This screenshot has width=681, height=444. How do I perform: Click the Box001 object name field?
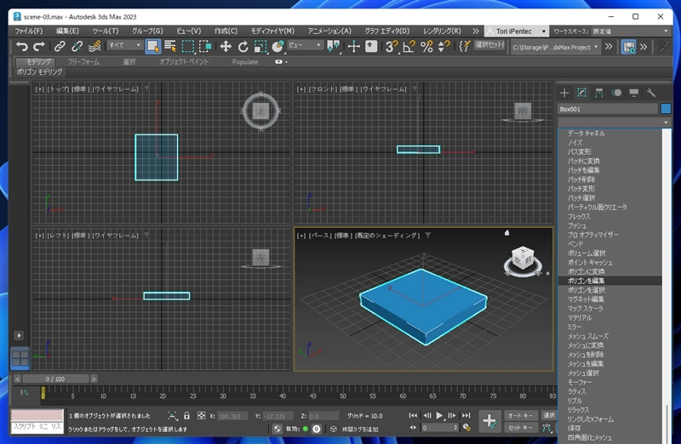click(608, 109)
